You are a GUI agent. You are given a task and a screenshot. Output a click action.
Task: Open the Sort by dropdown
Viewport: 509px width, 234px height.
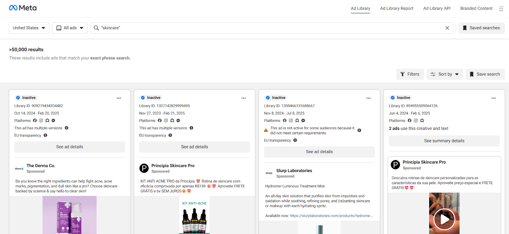pyautogui.click(x=445, y=74)
